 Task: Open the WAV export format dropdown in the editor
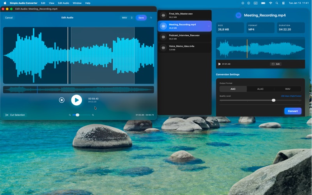click(127, 18)
